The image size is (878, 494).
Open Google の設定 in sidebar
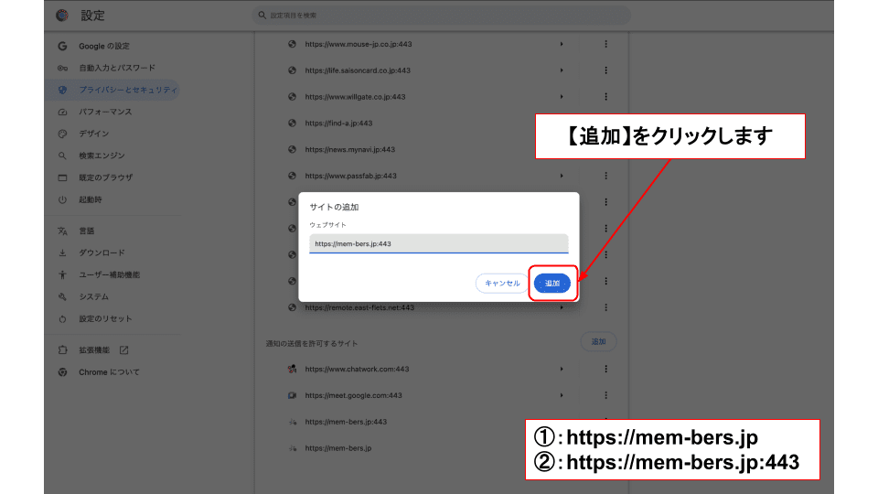[x=104, y=46]
